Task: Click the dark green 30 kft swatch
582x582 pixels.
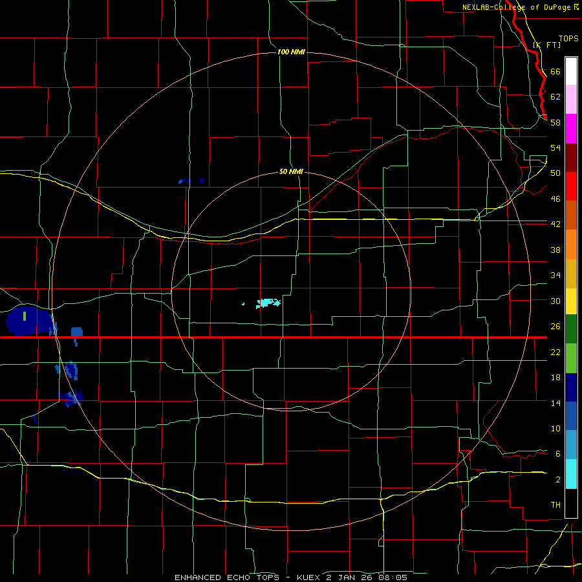Action: 571,329
